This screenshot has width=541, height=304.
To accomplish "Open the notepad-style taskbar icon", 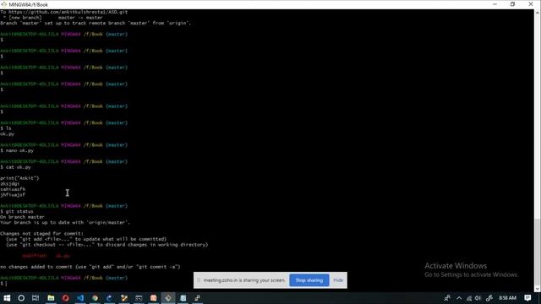I will pyautogui.click(x=183, y=298).
